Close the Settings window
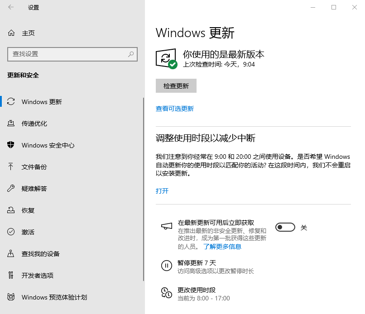The width and height of the screenshot is (365, 314). tap(354, 7)
